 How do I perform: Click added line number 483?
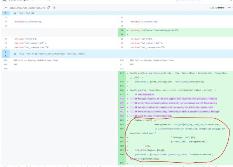tap(122, 120)
